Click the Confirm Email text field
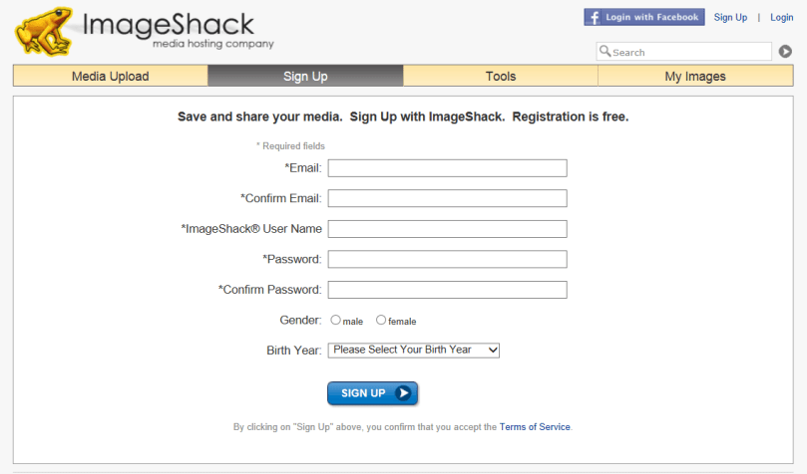The image size is (807, 474). point(447,198)
